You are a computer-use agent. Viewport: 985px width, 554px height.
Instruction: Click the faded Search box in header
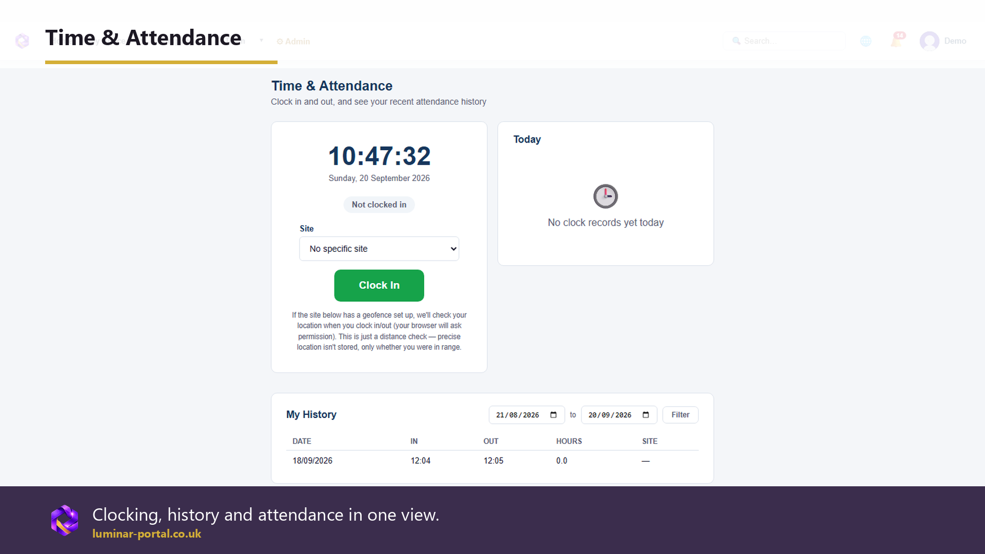[784, 41]
